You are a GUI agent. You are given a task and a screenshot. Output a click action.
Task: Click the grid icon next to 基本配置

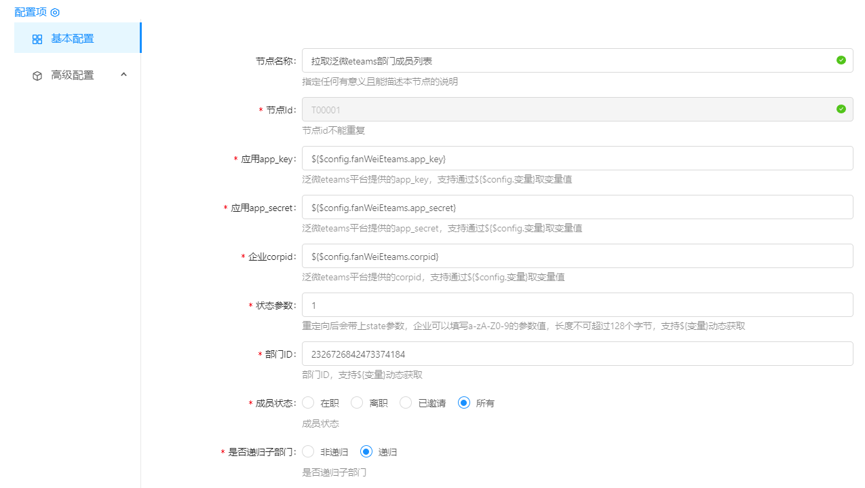37,39
